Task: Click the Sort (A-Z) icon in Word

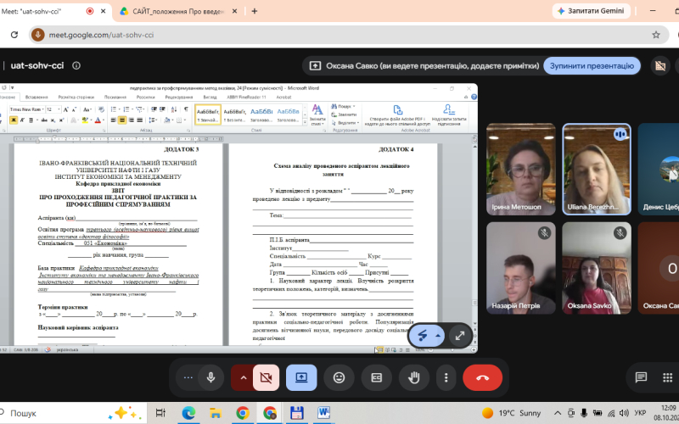Action: tap(174, 109)
